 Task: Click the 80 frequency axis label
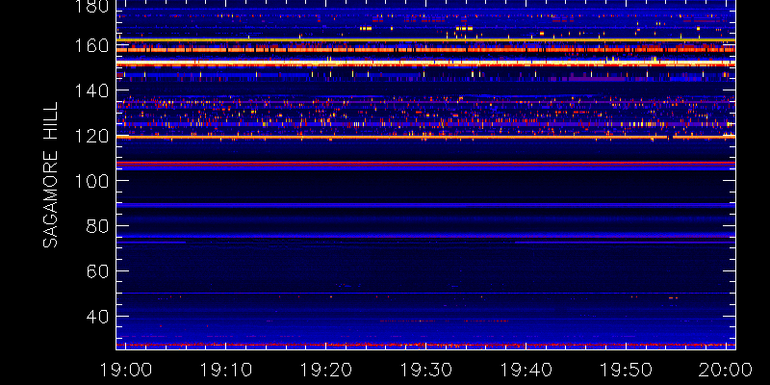pos(97,226)
